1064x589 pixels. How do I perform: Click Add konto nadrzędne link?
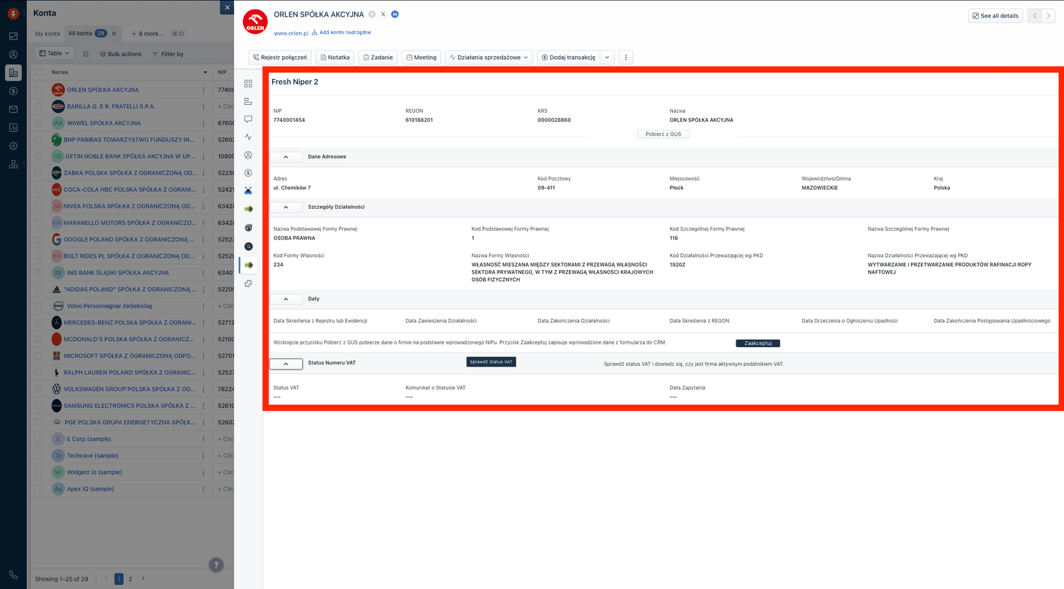342,33
